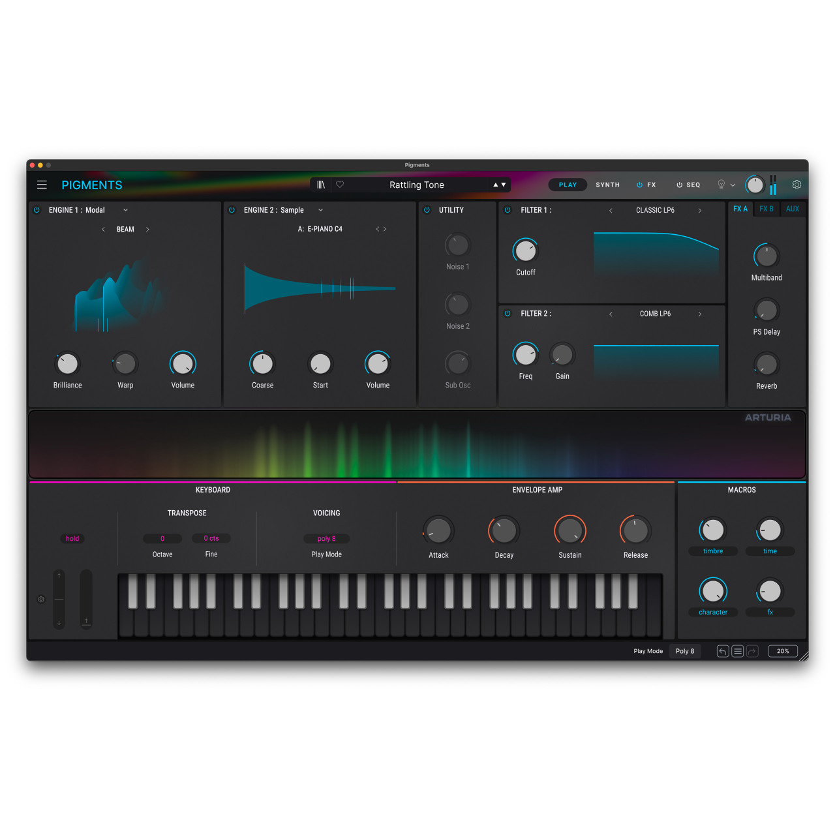Click the Poly 8 play mode button
This screenshot has width=835, height=835.
click(685, 651)
